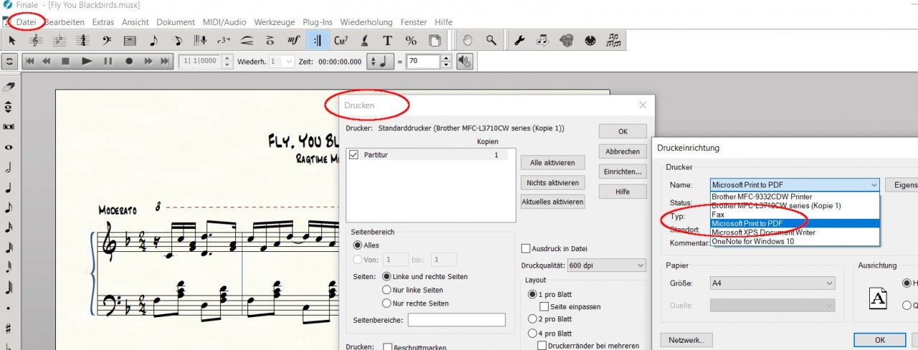Select the arrow Selection tool
Viewport: 918px width, 350px height.
tap(12, 40)
